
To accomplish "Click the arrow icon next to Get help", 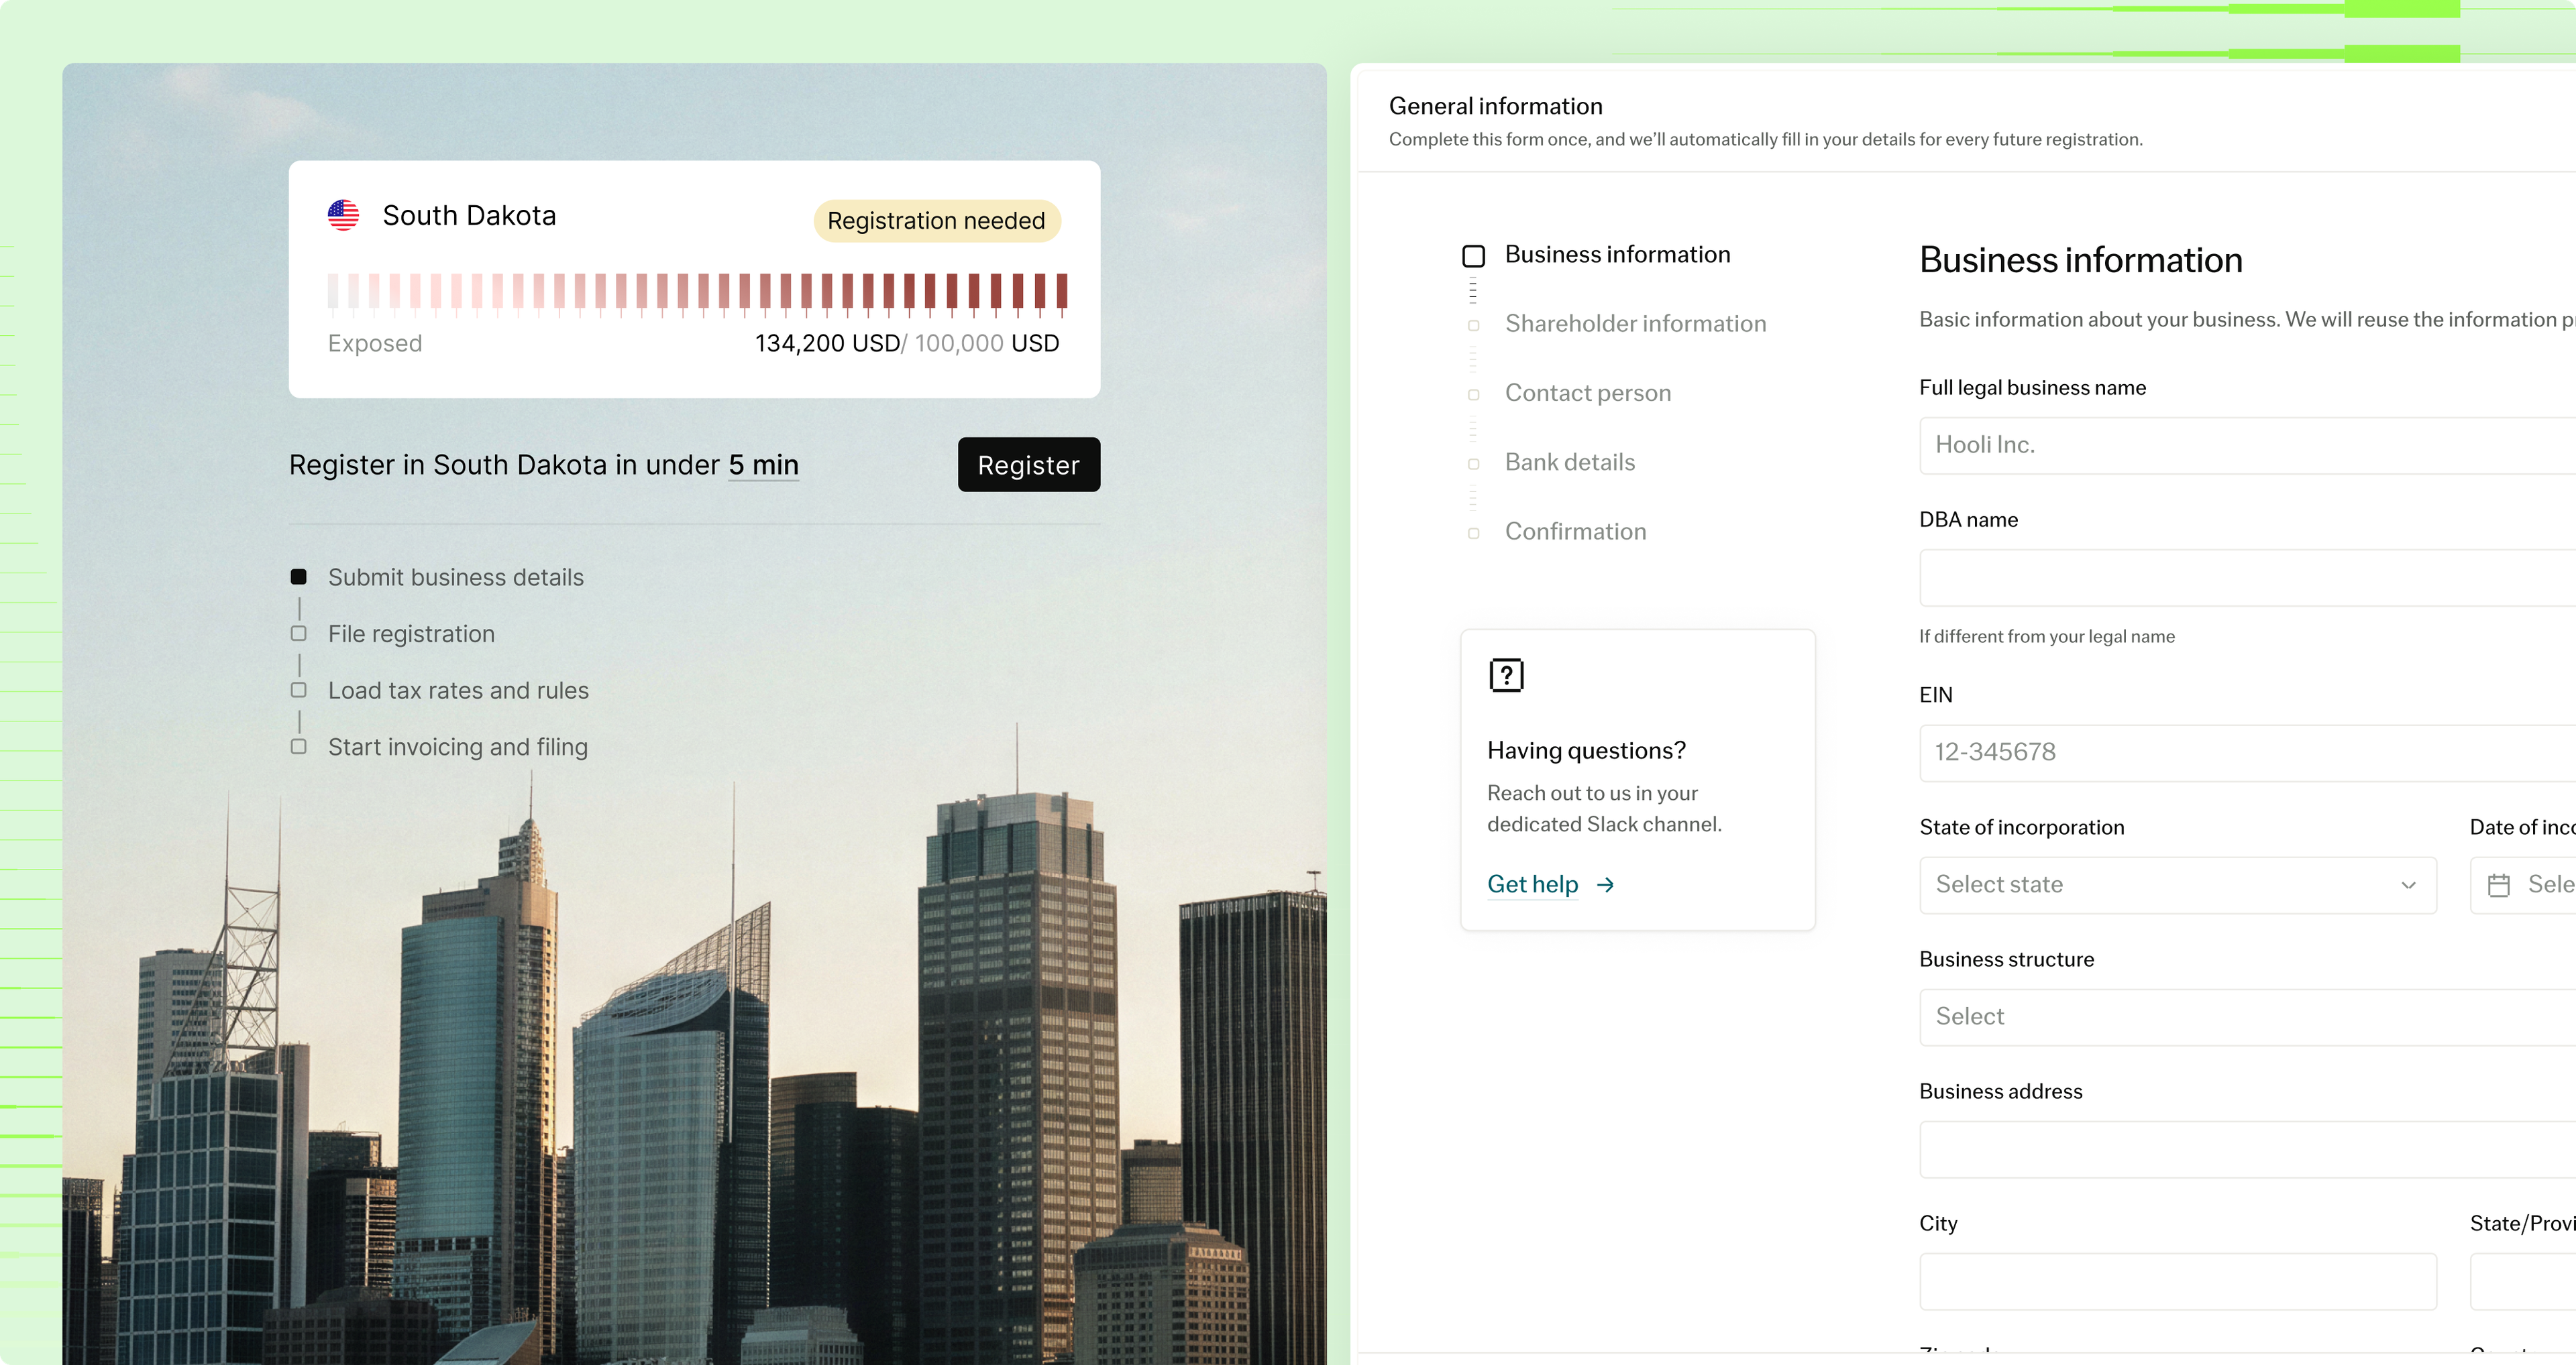I will point(1605,884).
